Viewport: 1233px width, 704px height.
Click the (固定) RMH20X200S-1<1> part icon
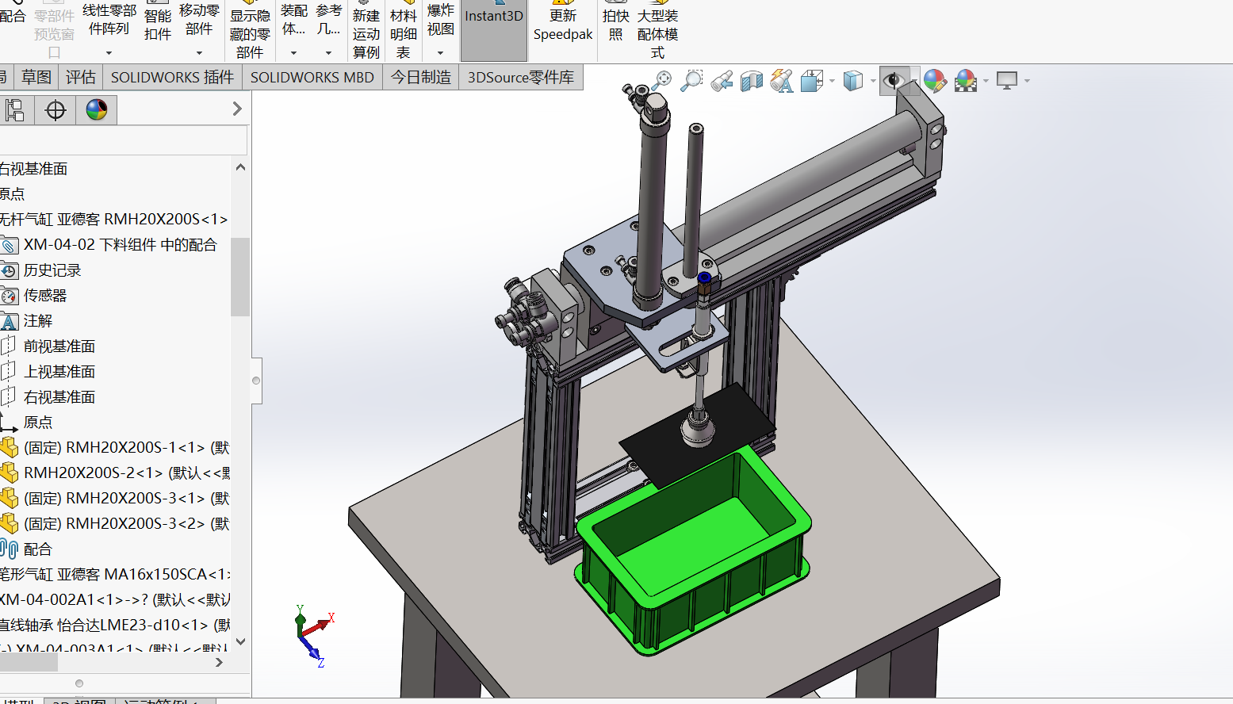(x=9, y=447)
